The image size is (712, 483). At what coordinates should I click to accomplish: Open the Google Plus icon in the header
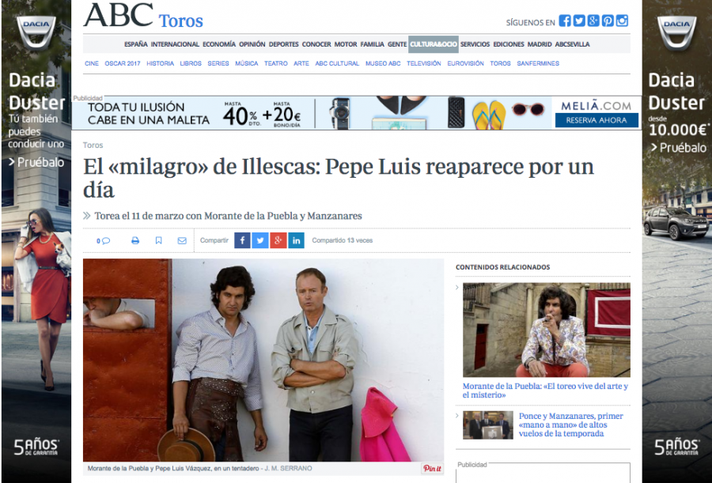[593, 21]
